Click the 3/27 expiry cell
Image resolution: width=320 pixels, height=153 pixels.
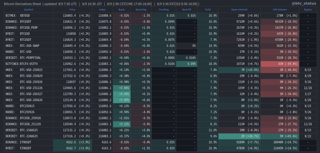click(x=308, y=94)
